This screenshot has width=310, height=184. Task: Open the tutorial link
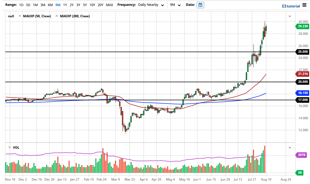pyautogui.click(x=293, y=6)
